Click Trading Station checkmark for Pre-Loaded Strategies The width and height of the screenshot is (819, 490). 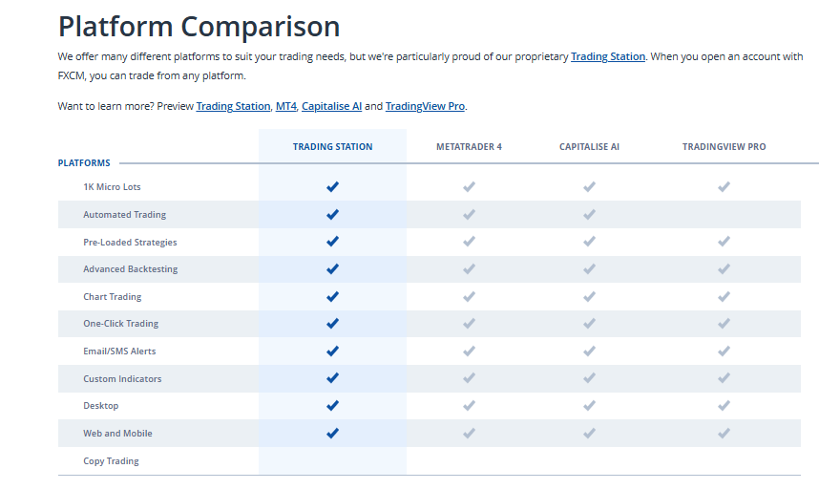(333, 242)
